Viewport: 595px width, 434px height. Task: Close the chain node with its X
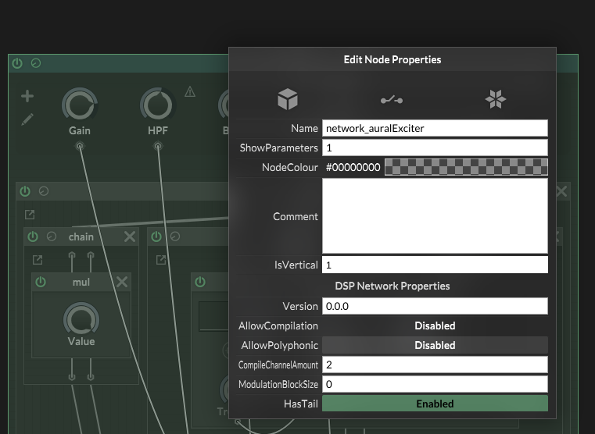coord(130,237)
